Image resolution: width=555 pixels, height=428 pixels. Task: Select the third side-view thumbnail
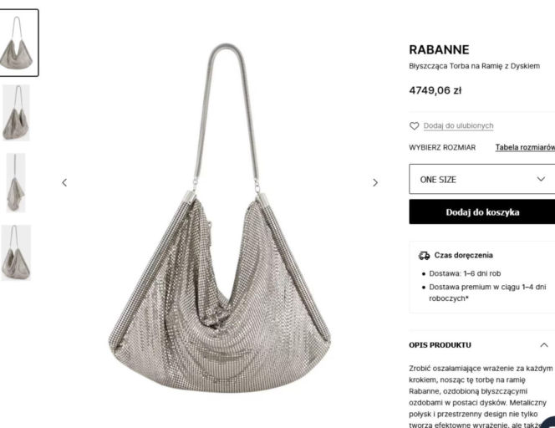[x=16, y=183]
